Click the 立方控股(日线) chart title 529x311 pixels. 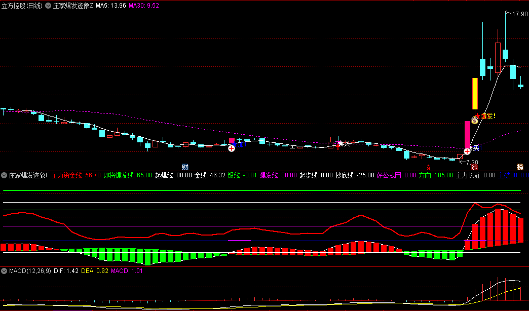(22, 6)
